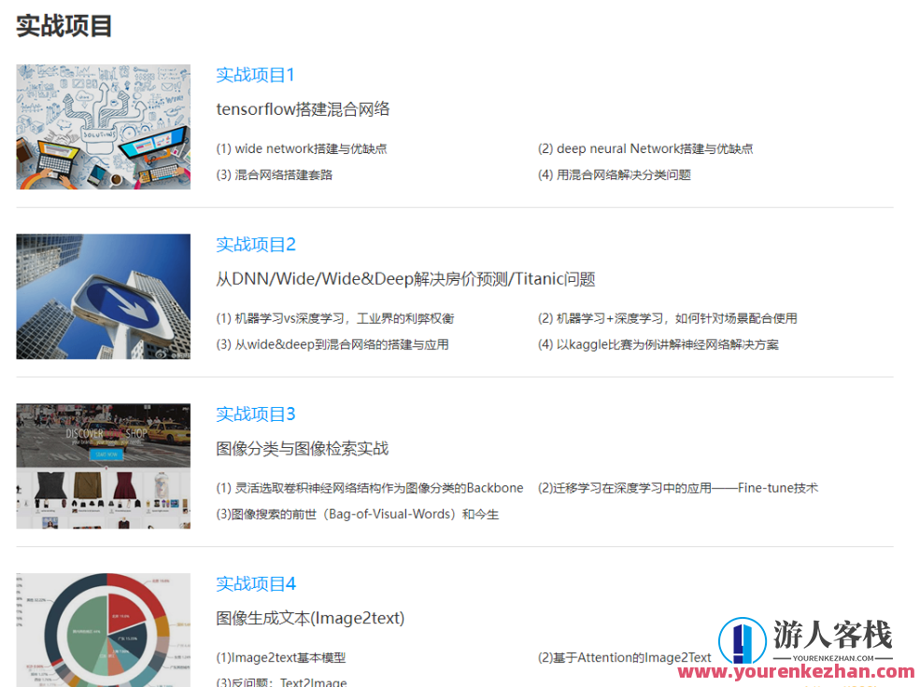Click the 实战项目1 project thumbnail image

pos(103,126)
